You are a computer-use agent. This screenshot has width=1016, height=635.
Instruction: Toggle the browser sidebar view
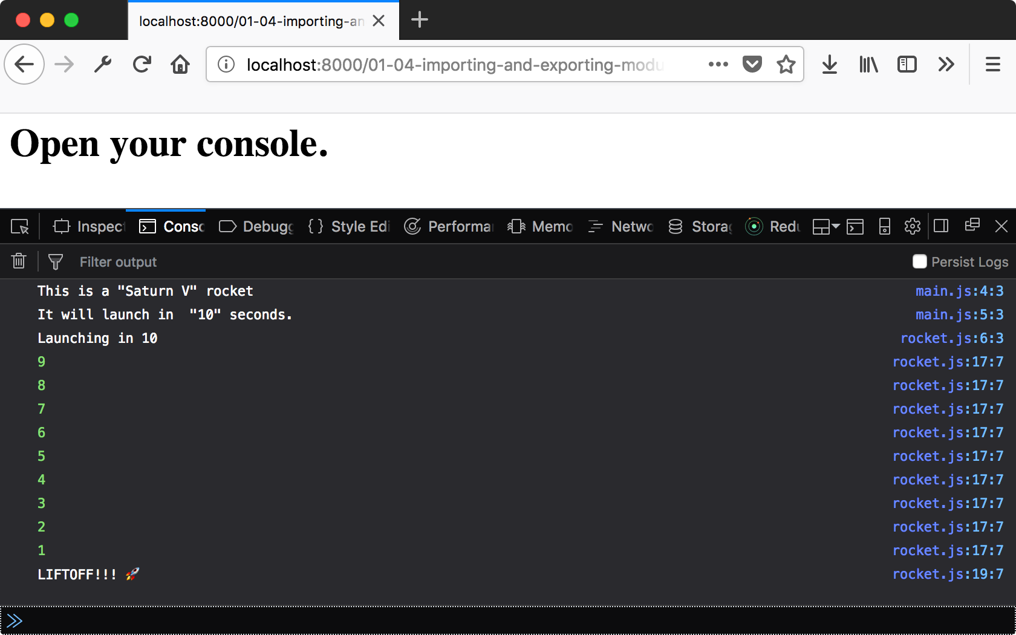pyautogui.click(x=907, y=64)
